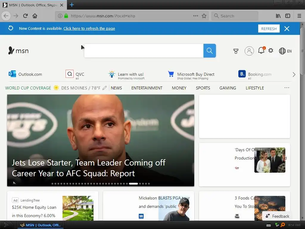Open the Firefox hamburger menu
The width and height of the screenshot is (305, 229).
pyautogui.click(x=299, y=16)
